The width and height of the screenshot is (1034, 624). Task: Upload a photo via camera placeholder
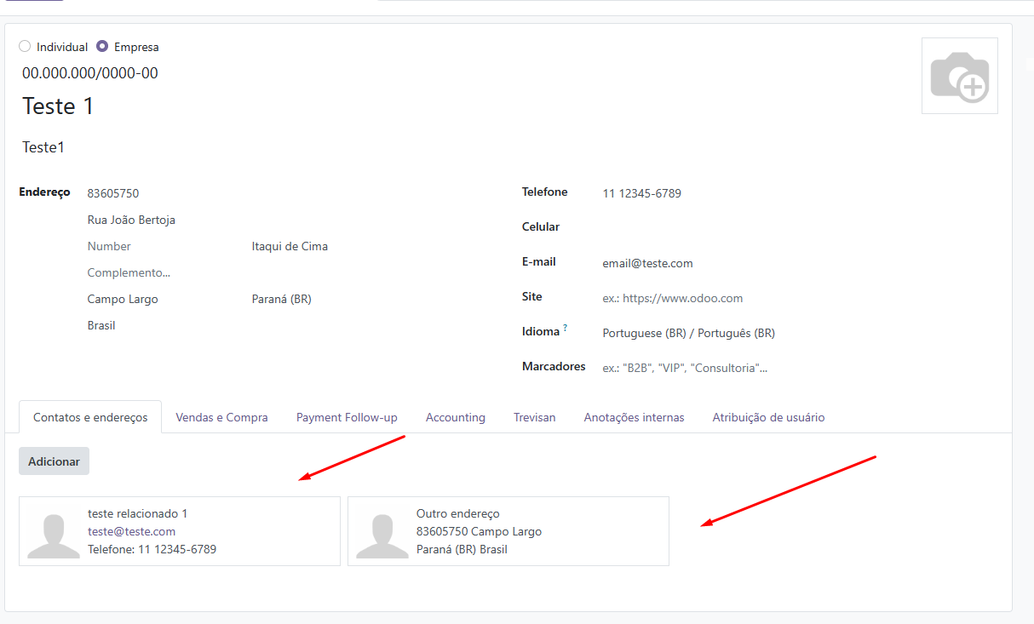point(960,76)
